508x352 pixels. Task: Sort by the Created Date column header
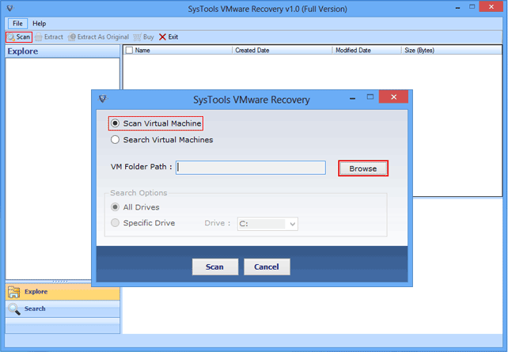click(x=282, y=50)
